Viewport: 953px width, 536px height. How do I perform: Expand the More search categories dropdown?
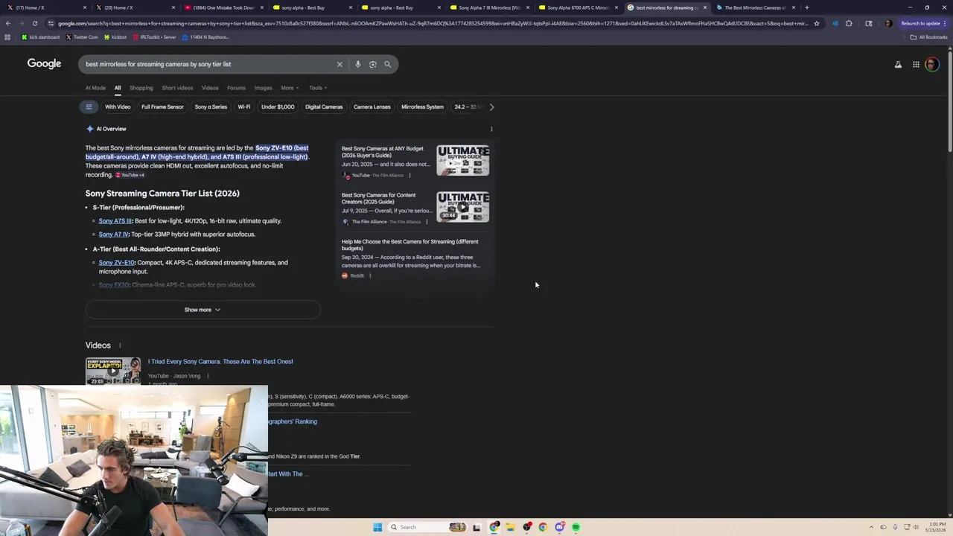click(x=290, y=88)
